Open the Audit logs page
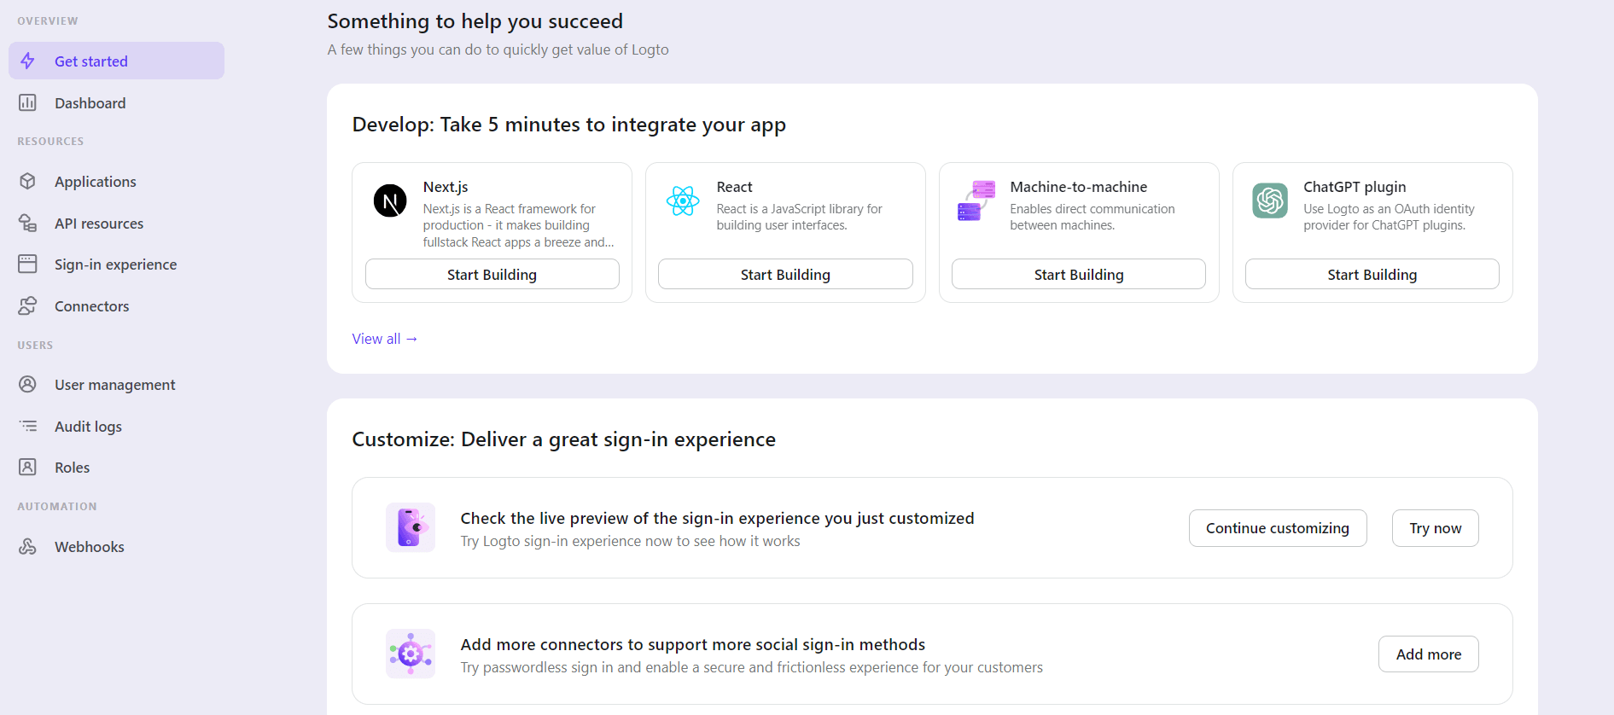This screenshot has height=715, width=1614. coord(116,426)
